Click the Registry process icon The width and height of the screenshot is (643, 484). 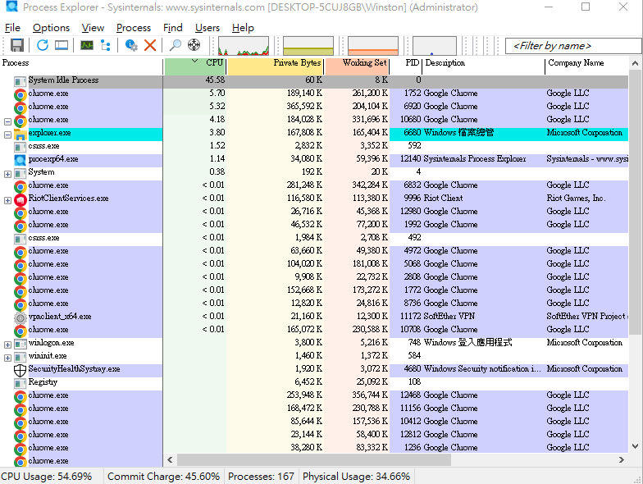coord(20,384)
